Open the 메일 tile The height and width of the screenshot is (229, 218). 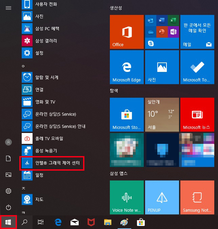pos(197,32)
